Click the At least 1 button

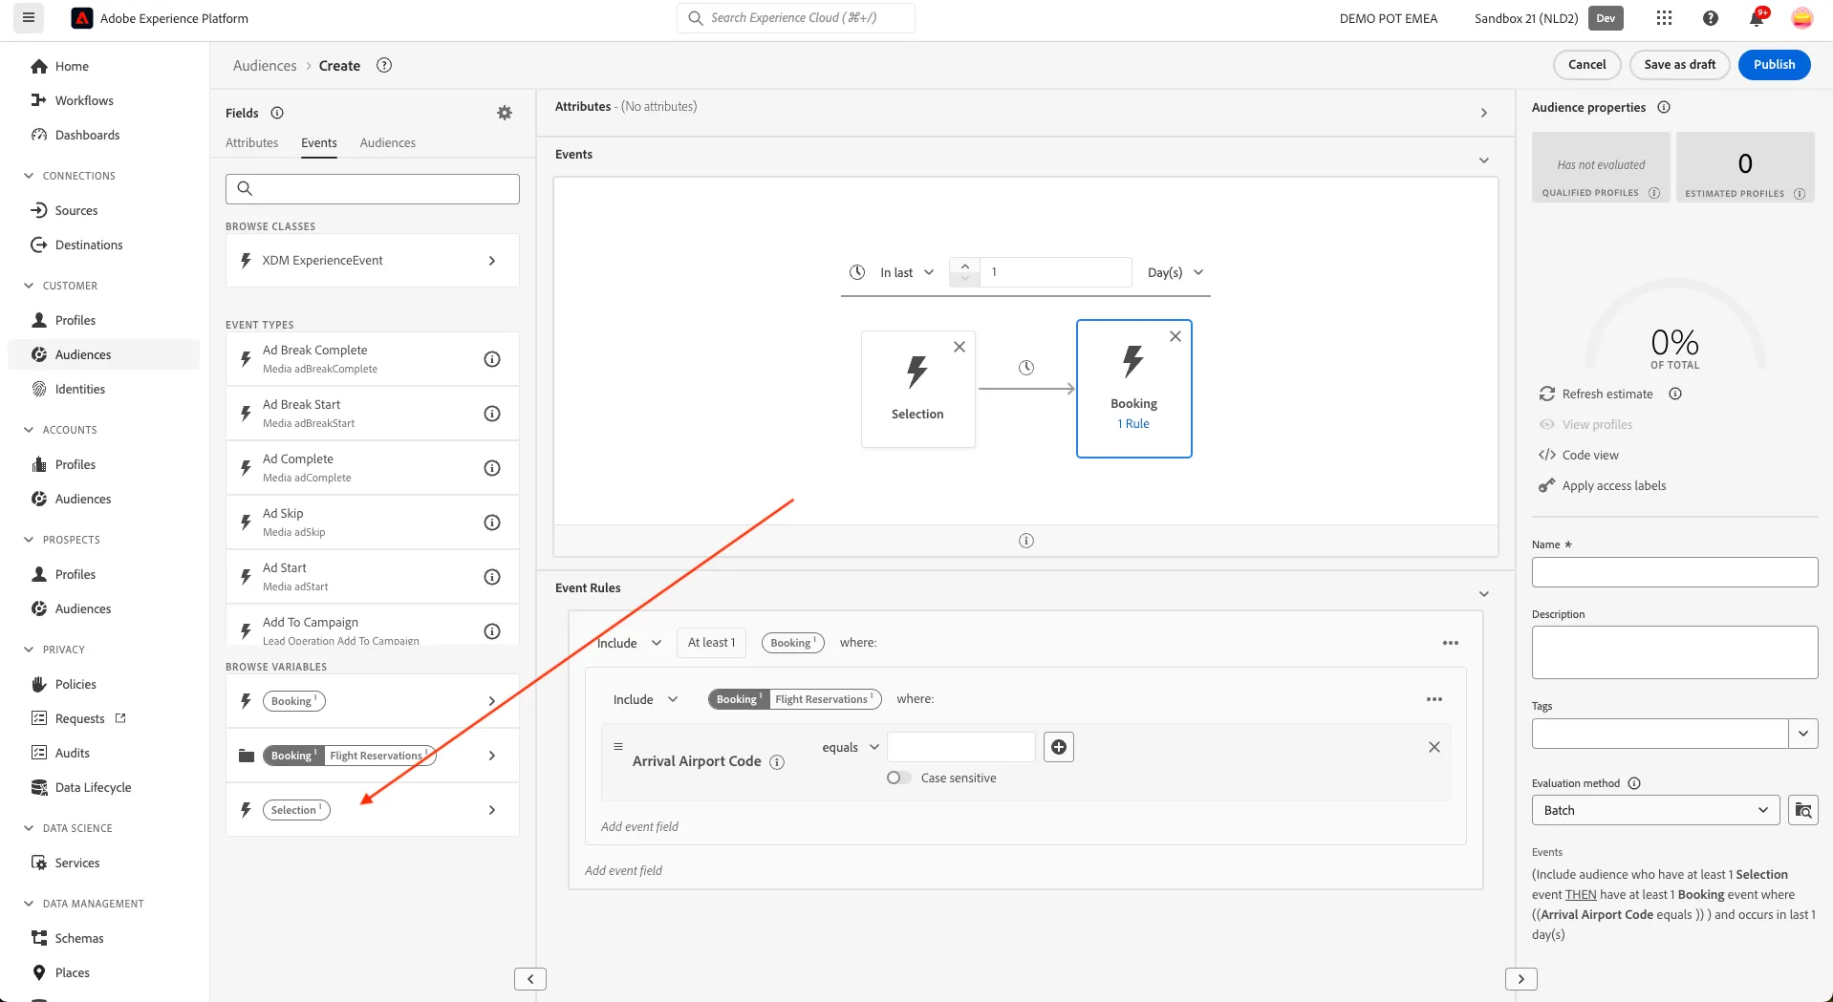click(x=712, y=643)
